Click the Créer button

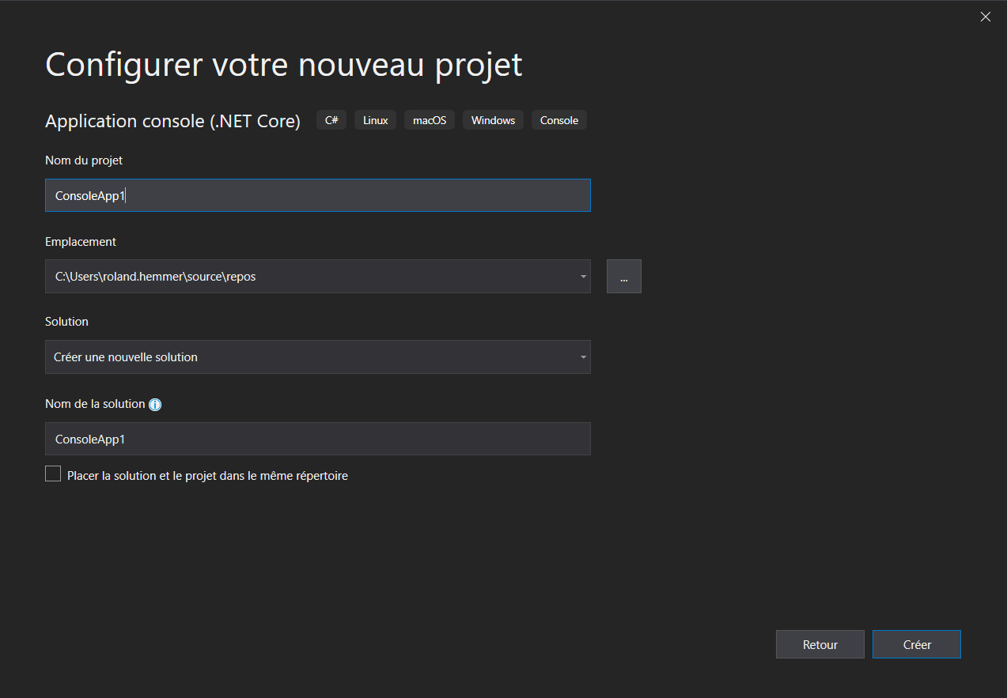pos(916,644)
